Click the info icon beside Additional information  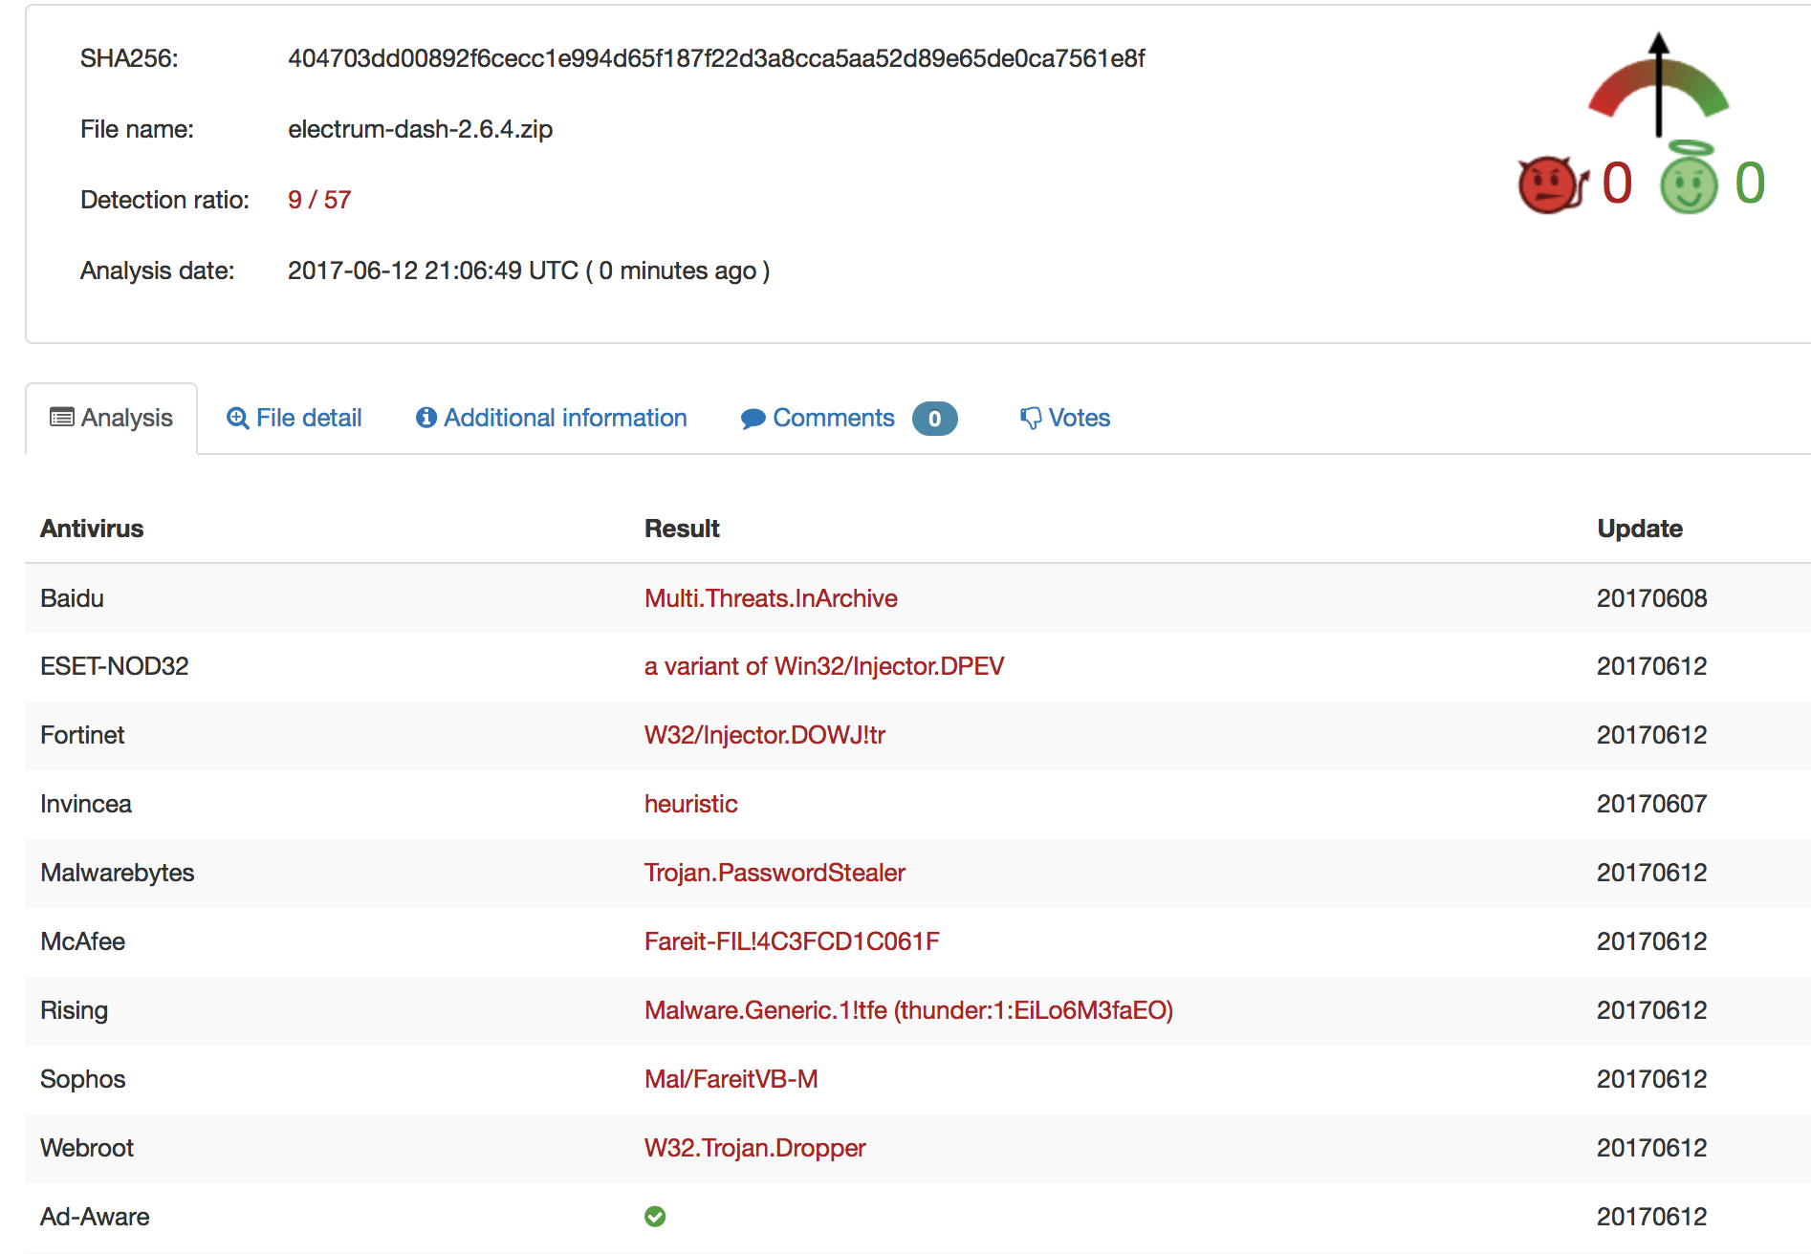coord(426,418)
